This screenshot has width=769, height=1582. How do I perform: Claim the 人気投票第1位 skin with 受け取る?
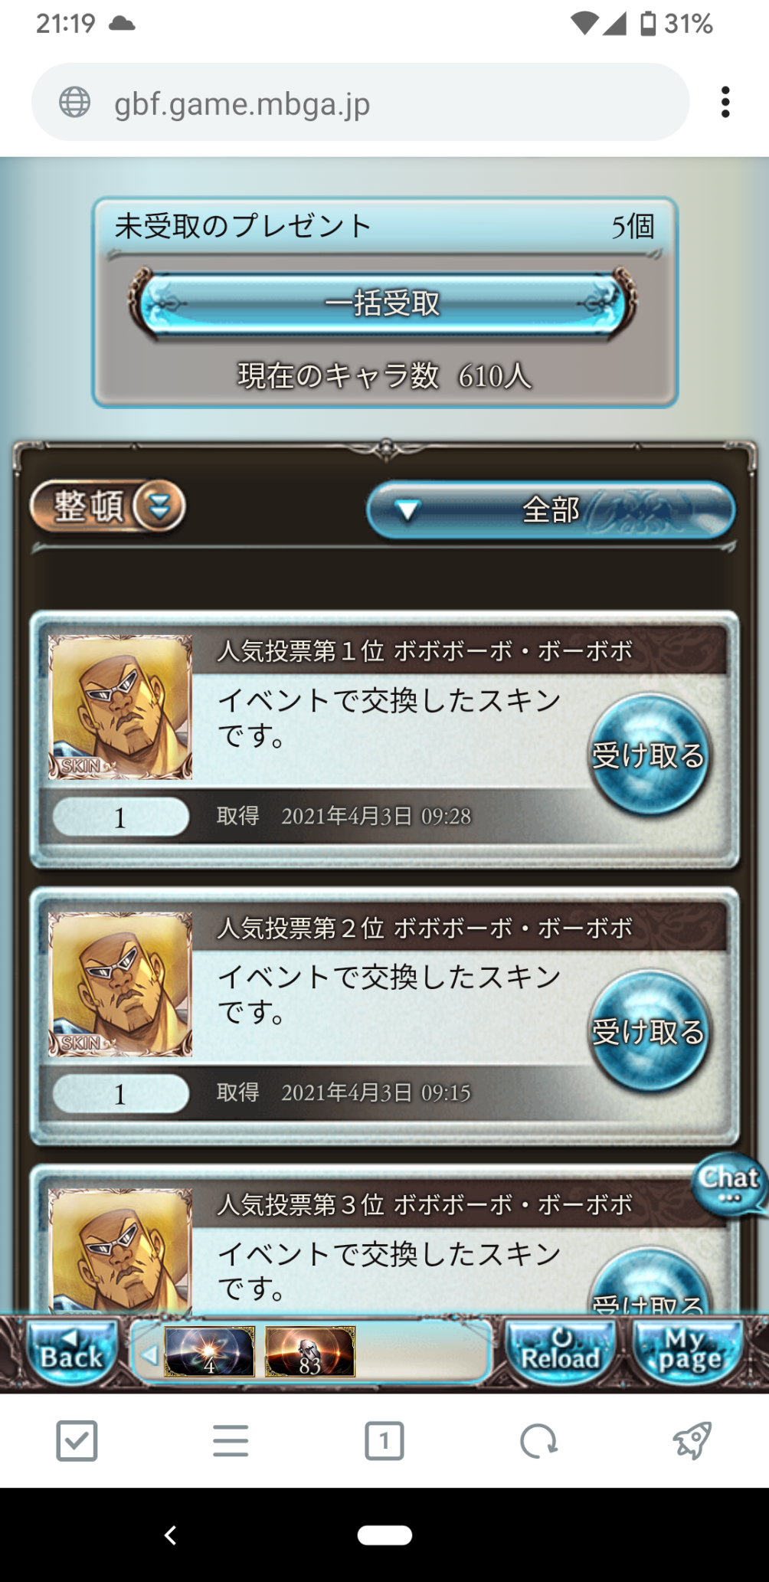(x=649, y=755)
